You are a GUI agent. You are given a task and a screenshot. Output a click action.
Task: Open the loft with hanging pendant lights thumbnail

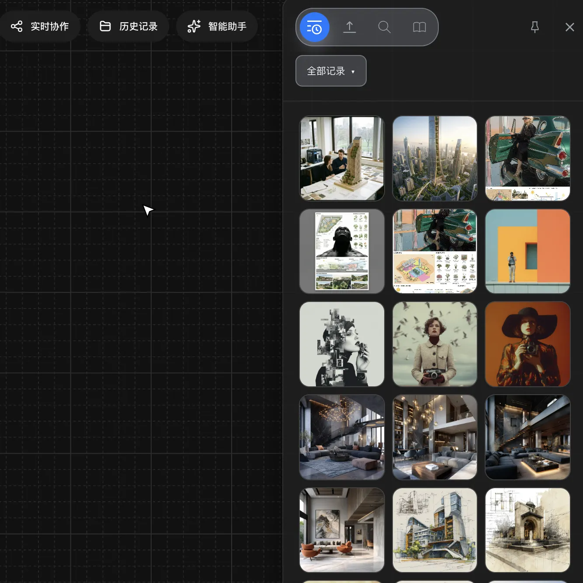[435, 437]
